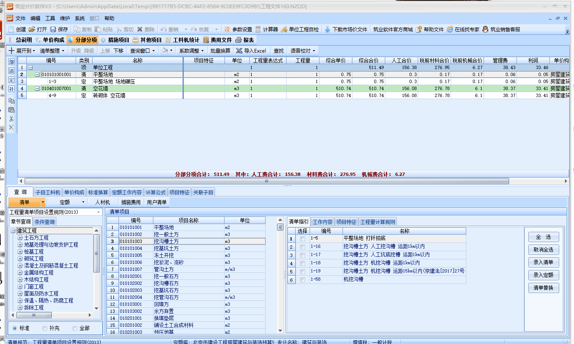Open the 计算器 calculator tool
Viewport: 574px width, 344px height.
pyautogui.click(x=258, y=30)
